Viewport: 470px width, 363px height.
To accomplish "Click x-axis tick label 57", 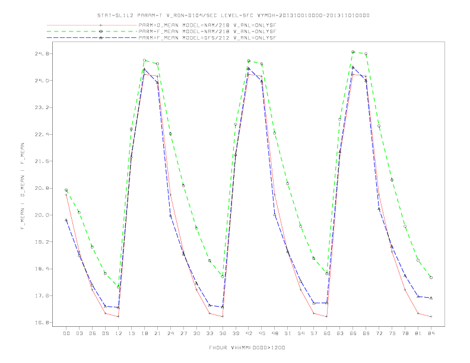I will (x=314, y=333).
